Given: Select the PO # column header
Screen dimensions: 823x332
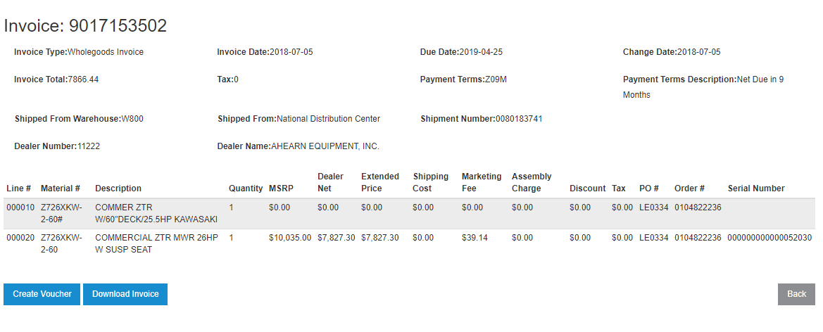Looking at the screenshot, I should (649, 189).
